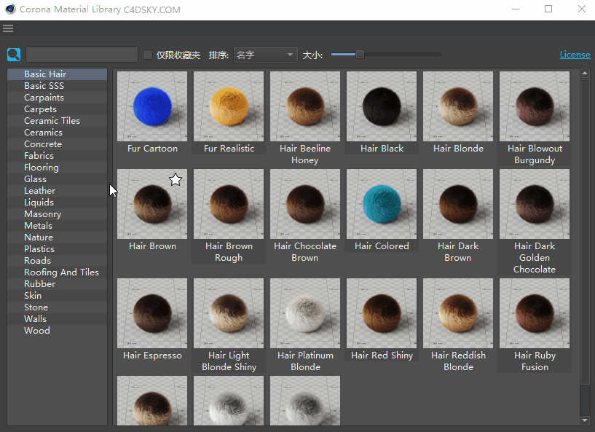595x432 pixels.
Task: Choose the Hair Blonde material thumbnail
Action: [x=458, y=106]
